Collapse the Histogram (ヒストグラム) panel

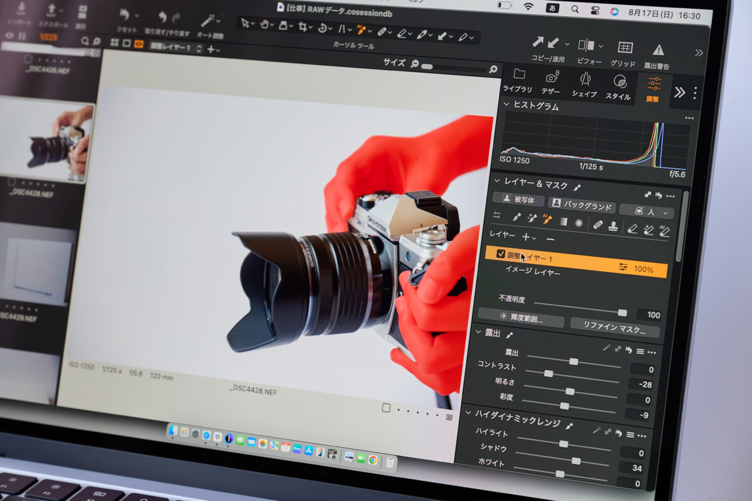click(507, 105)
